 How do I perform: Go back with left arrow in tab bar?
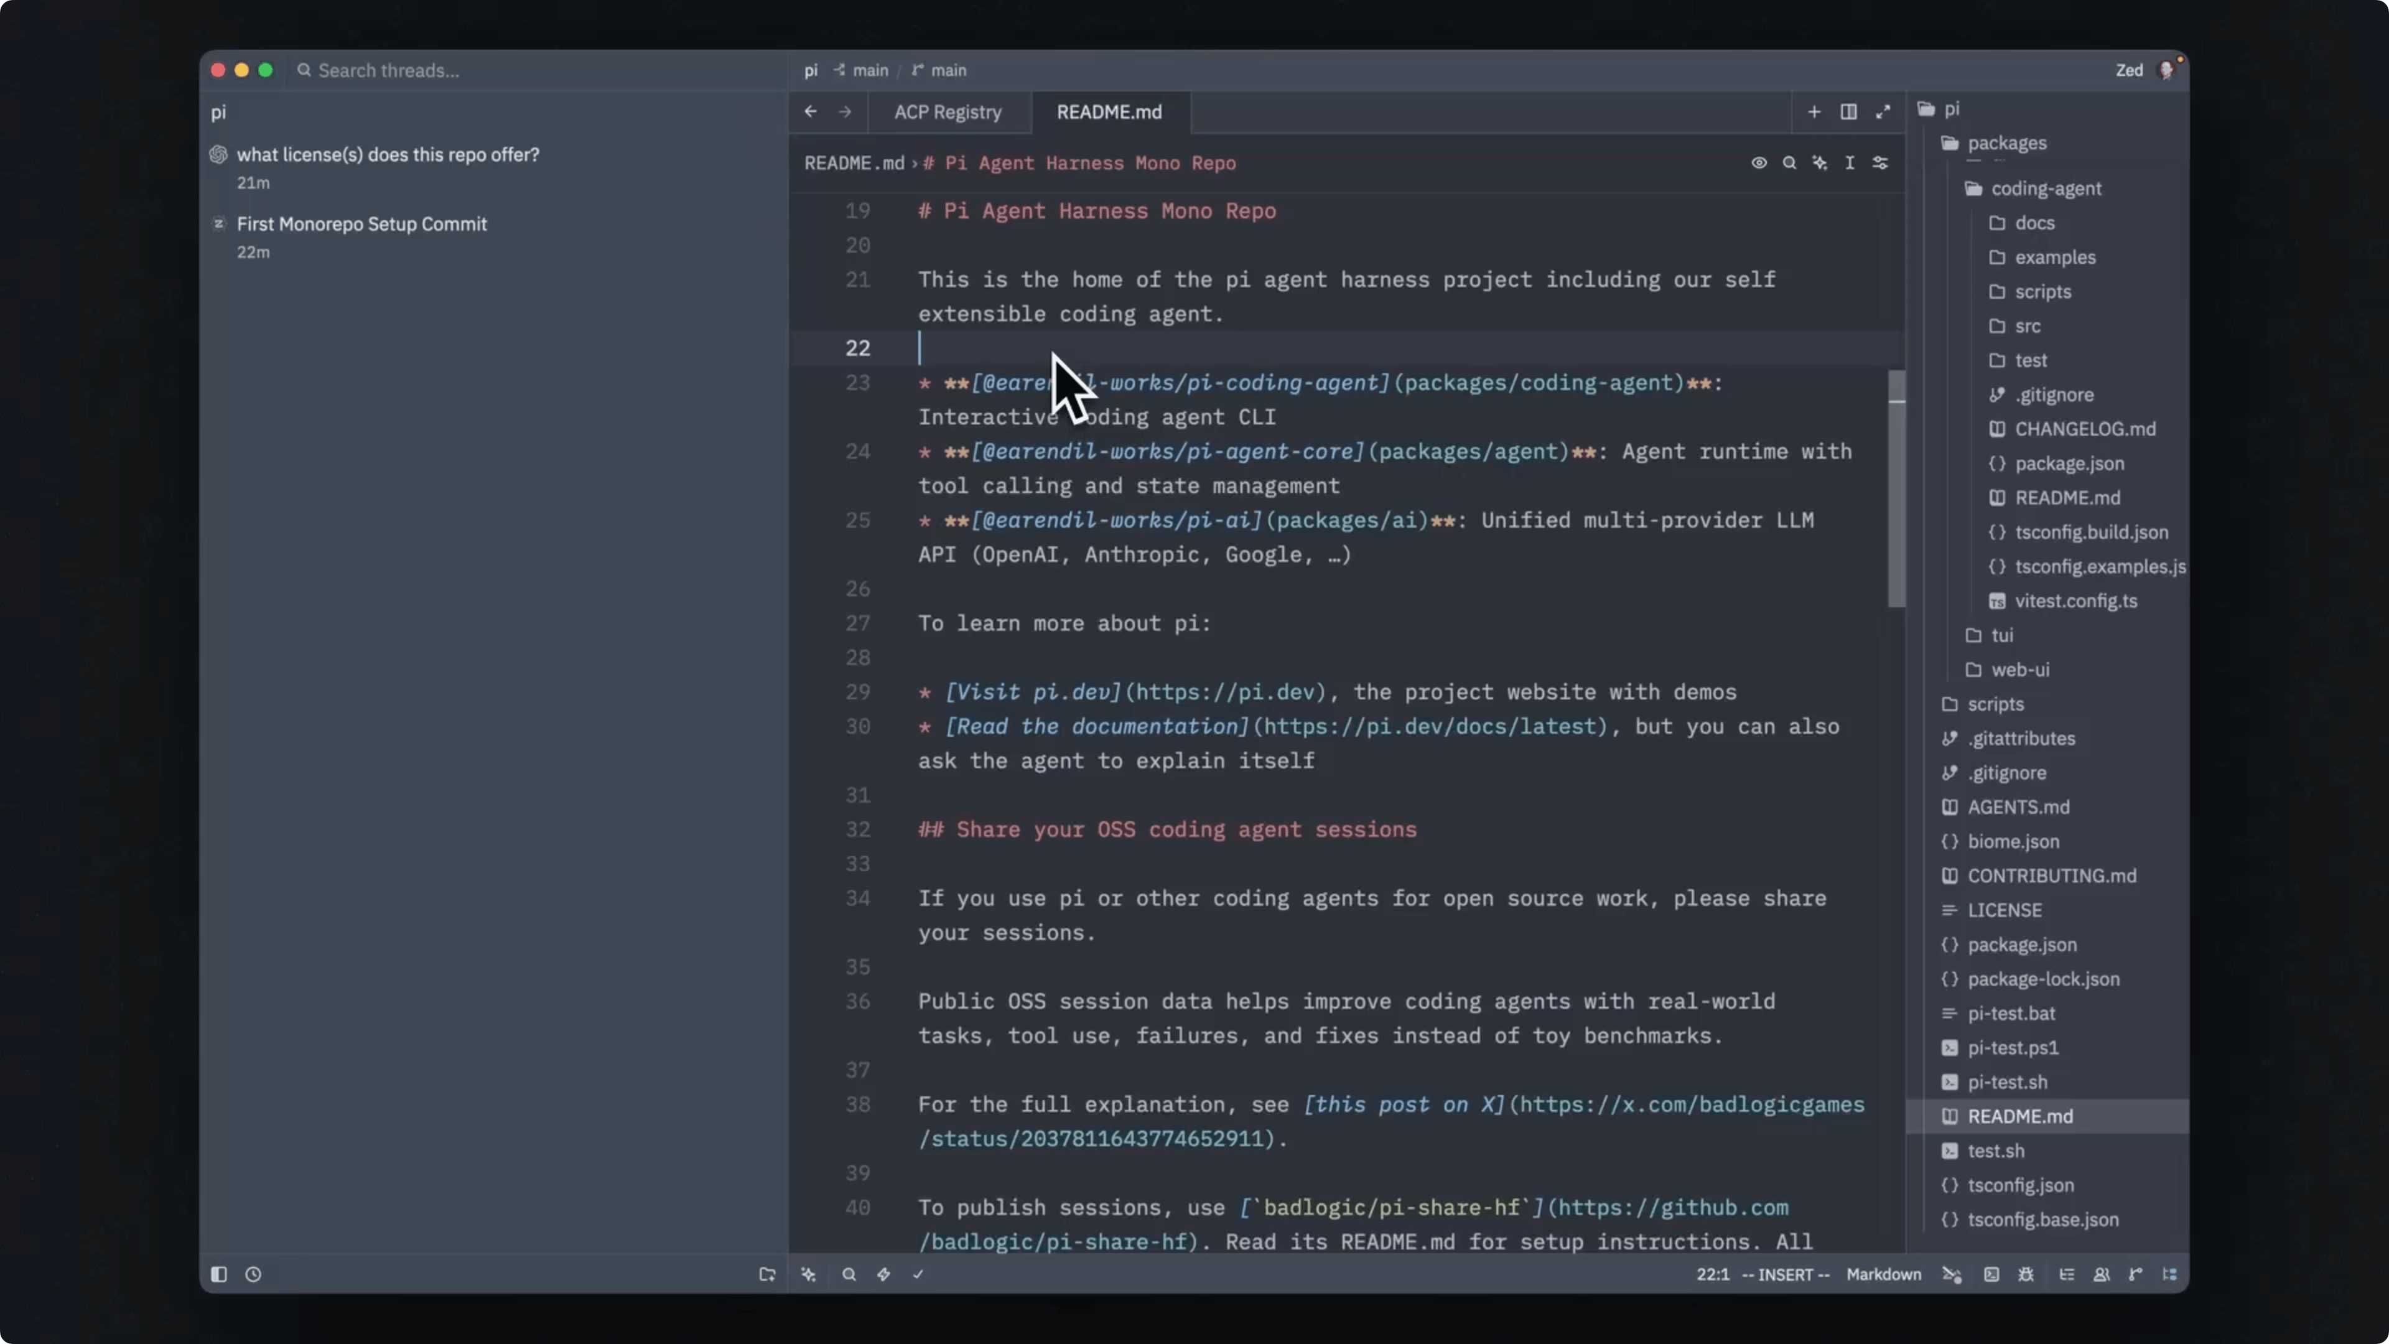coord(811,111)
